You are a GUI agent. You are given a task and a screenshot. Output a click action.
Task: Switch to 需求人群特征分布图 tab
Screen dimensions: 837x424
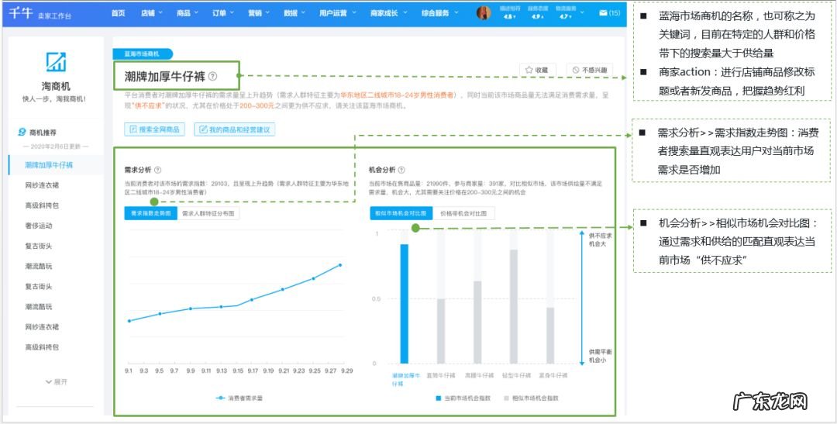[x=208, y=213]
